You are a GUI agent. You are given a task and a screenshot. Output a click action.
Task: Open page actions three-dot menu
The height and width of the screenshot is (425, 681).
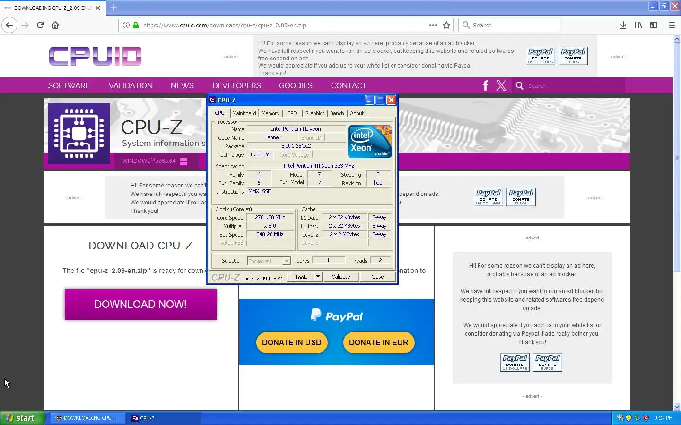pos(433,25)
